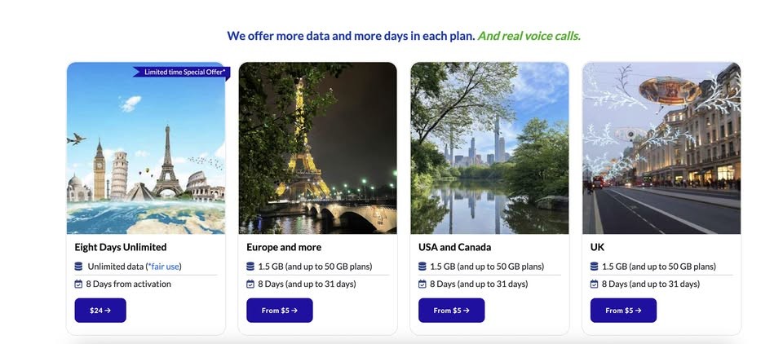Click the Europe and more plan title
The height and width of the screenshot is (344, 783).
[x=284, y=247]
